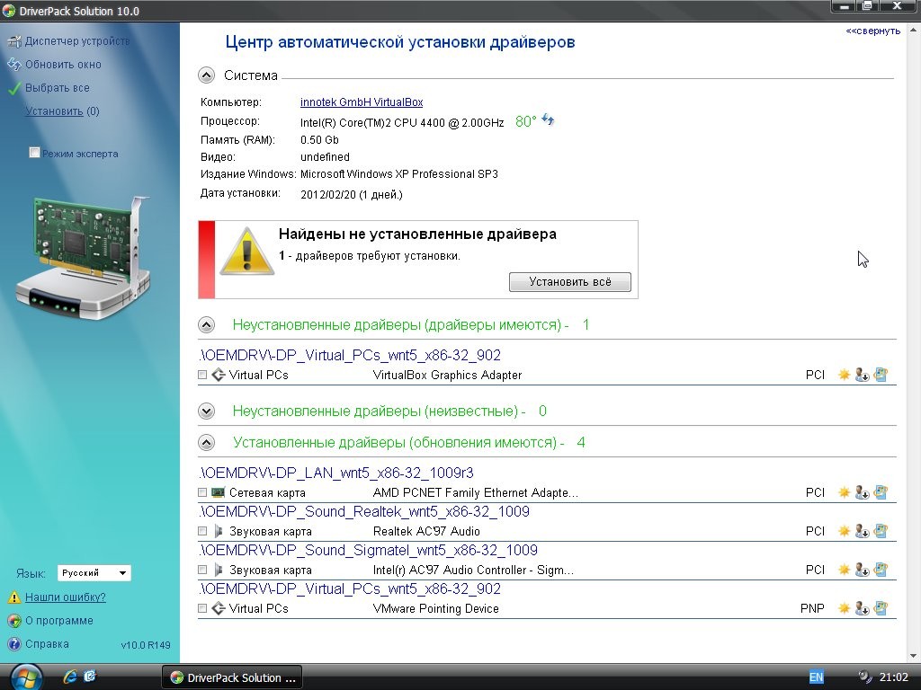This screenshot has height=690, width=921.
Task: Open the DP_LAN_wnt5_x86-32_1009r3 driver pack link
Action: coord(336,473)
